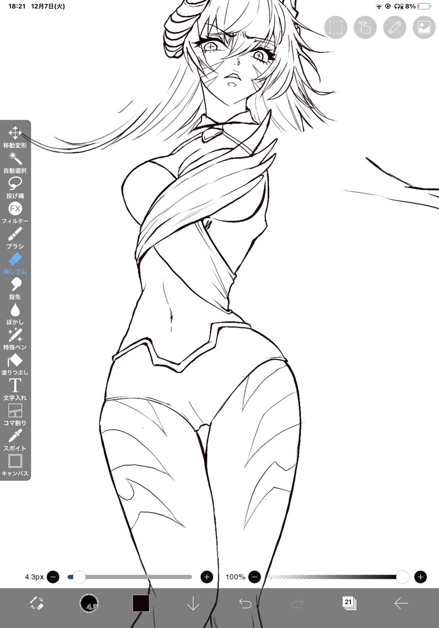This screenshot has width=439, height=628.
Task: Select the Frame Divider tool (コマ割り)
Action: point(15,415)
